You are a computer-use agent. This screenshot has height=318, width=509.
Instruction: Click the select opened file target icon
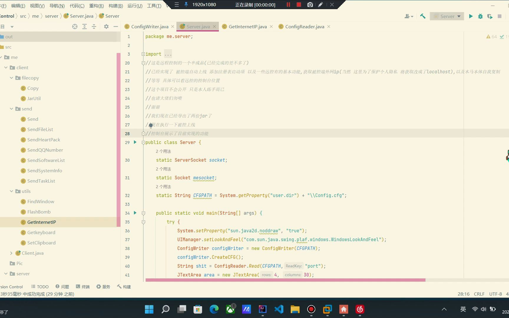pyautogui.click(x=75, y=26)
